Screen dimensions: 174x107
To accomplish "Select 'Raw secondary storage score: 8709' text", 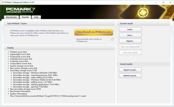I will (x=26, y=89).
